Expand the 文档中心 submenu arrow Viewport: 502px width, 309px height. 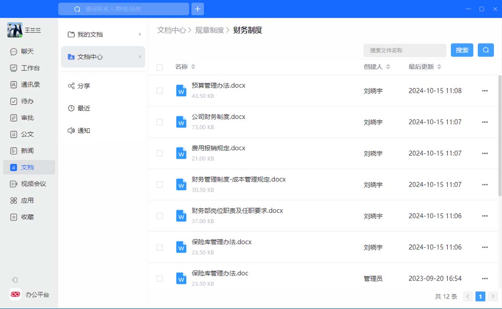pyautogui.click(x=140, y=57)
